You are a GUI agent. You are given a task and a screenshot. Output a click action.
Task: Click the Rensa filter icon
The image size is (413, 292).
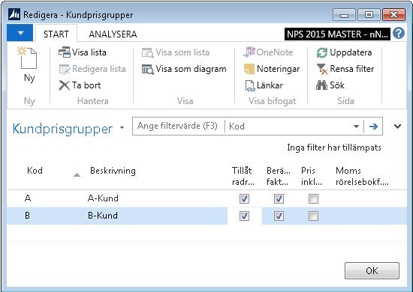(x=322, y=69)
